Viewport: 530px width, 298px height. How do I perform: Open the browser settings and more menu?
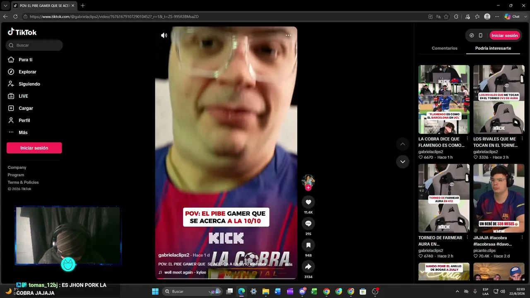(497, 17)
